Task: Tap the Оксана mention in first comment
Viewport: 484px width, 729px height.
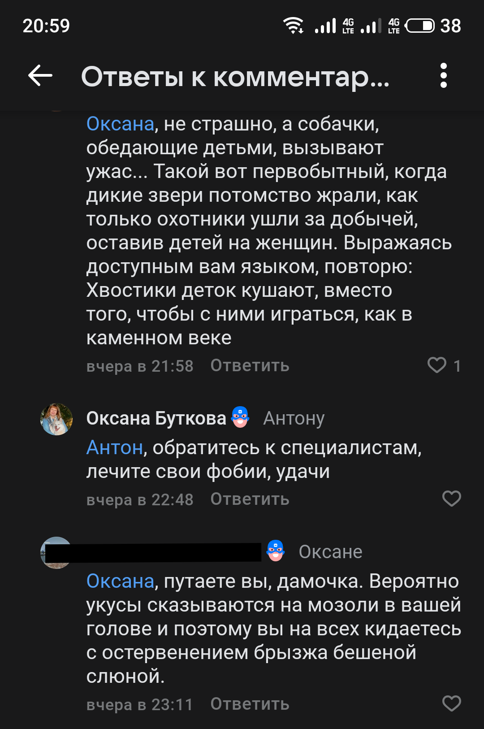Action: pyautogui.click(x=120, y=124)
